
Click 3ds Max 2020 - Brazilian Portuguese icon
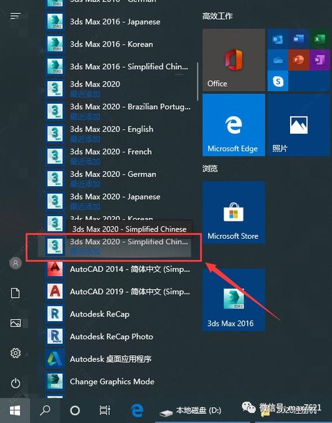55,111
